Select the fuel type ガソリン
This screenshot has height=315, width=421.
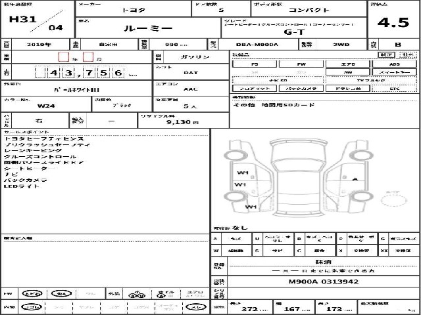point(195,57)
